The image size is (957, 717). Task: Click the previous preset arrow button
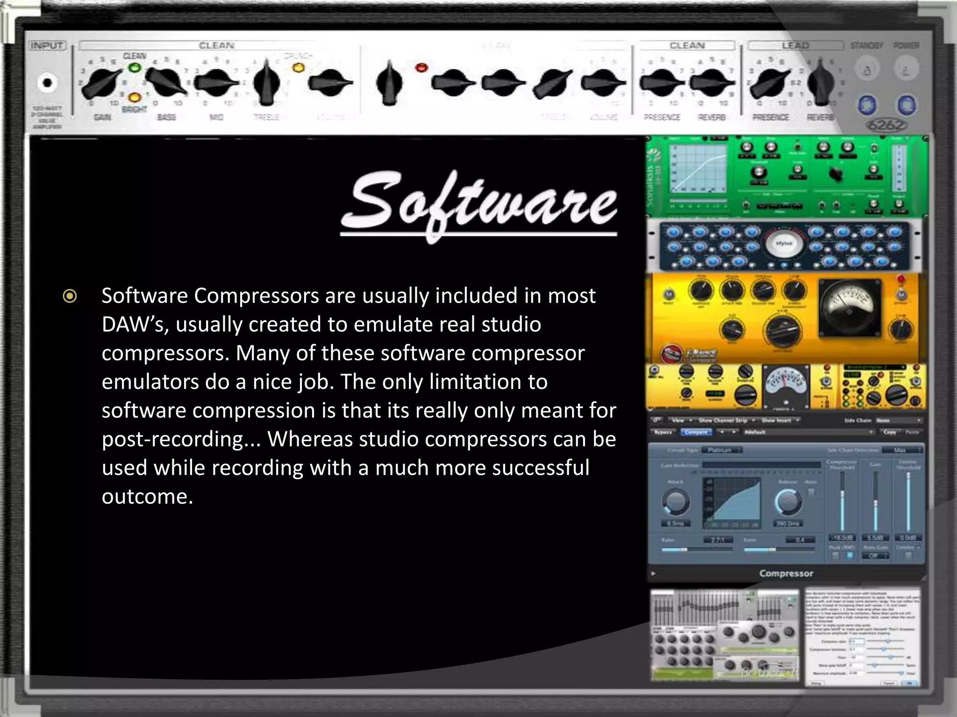coord(721,432)
